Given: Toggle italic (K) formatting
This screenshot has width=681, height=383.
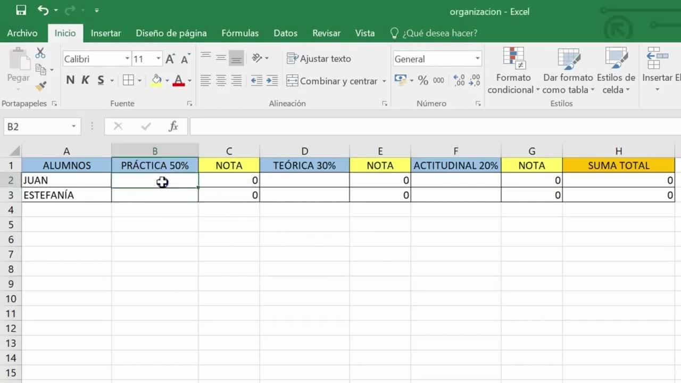Looking at the screenshot, I should click(x=85, y=80).
